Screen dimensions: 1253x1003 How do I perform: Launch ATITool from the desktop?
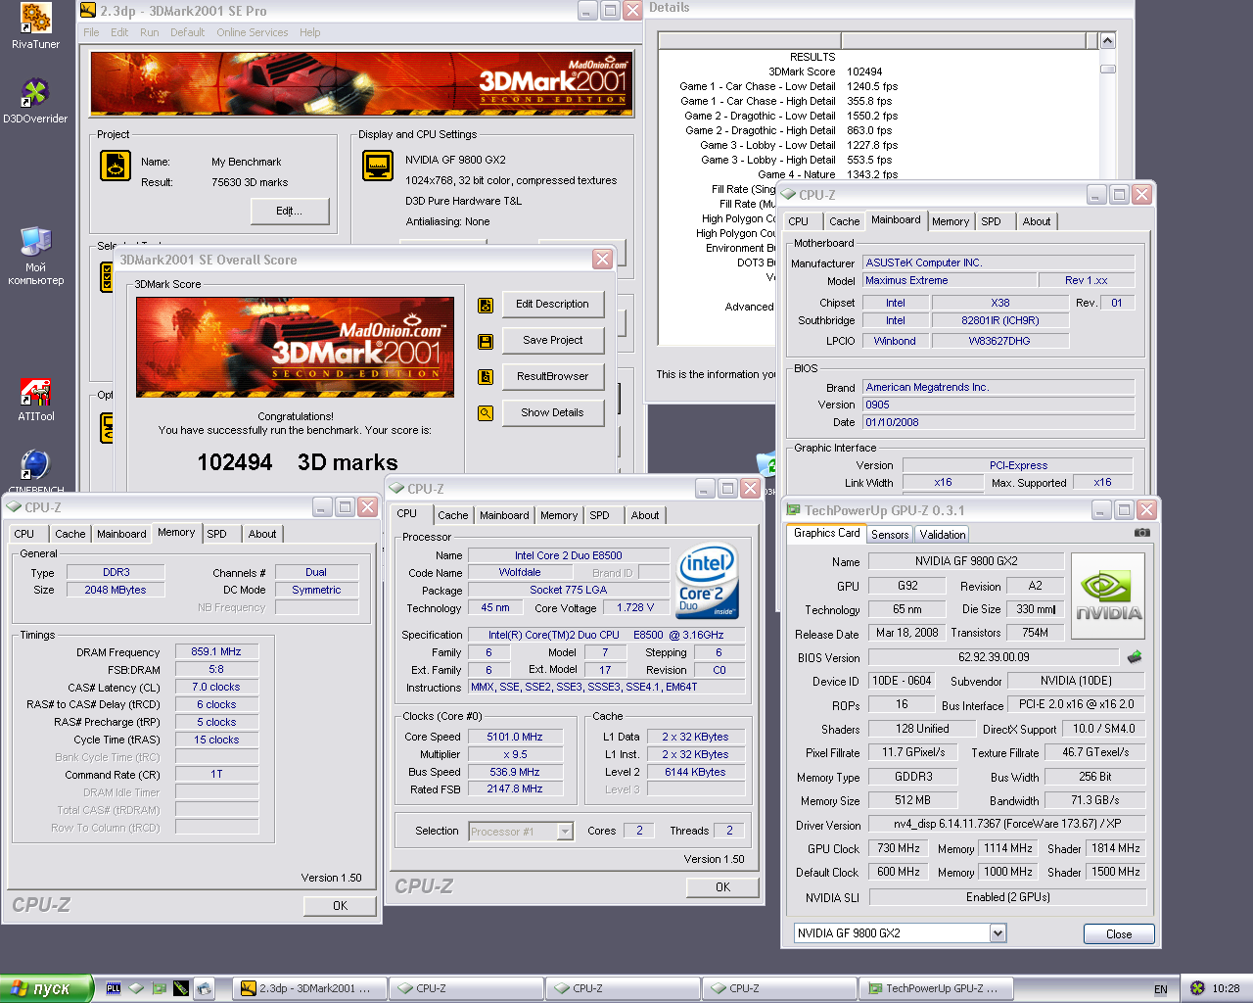(35, 392)
